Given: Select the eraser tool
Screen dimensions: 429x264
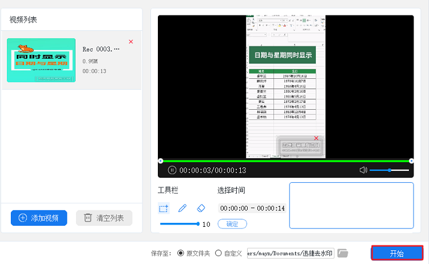Looking at the screenshot, I should [x=200, y=209].
